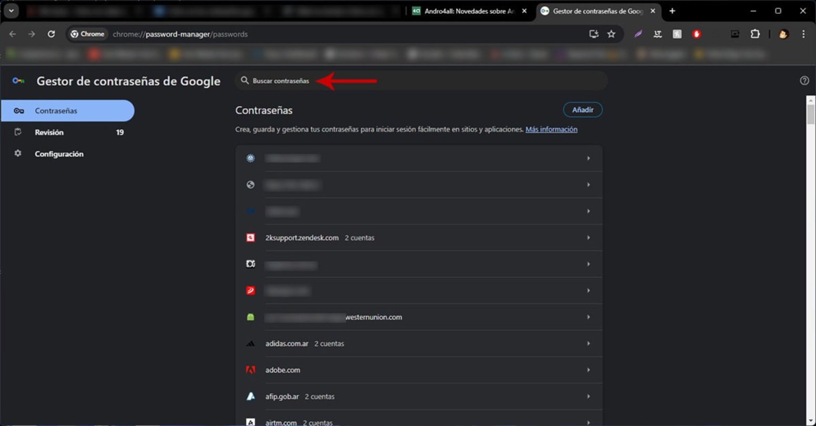Open the airtm.com password entry

click(x=419, y=418)
